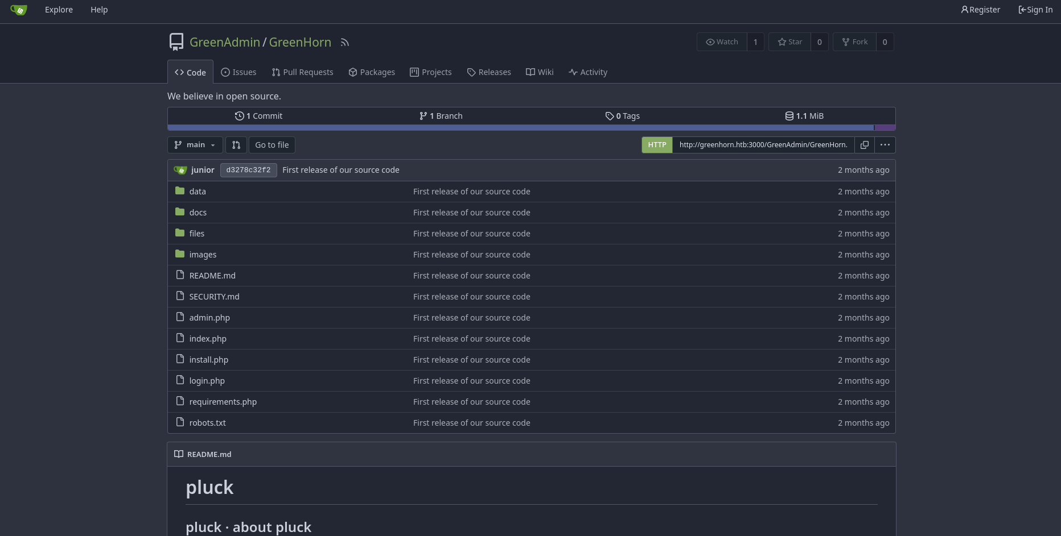Click the index.php file icon

(180, 338)
